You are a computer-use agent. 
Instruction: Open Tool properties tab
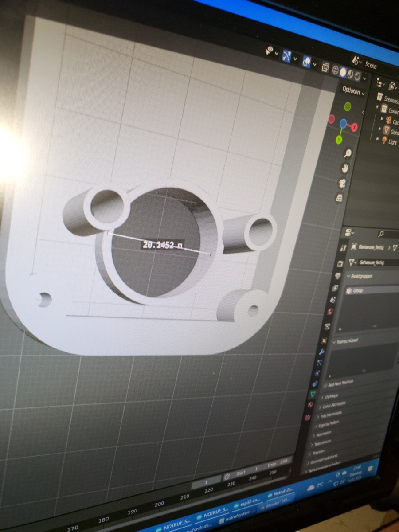coord(343,248)
